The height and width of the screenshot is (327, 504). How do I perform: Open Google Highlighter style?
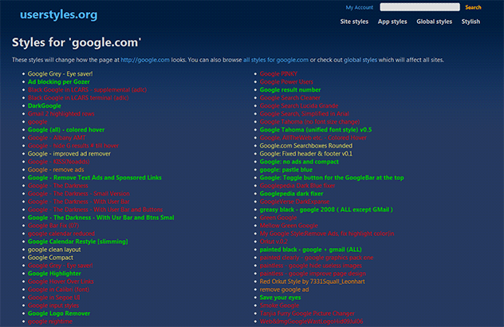[x=54, y=274]
